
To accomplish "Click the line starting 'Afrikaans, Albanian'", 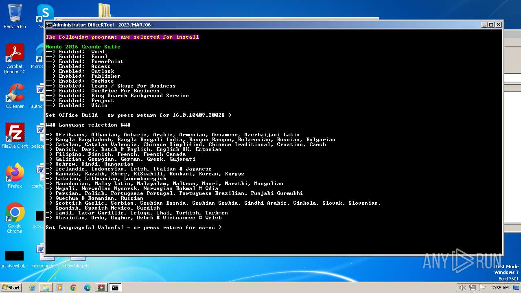I will pyautogui.click(x=173, y=135).
